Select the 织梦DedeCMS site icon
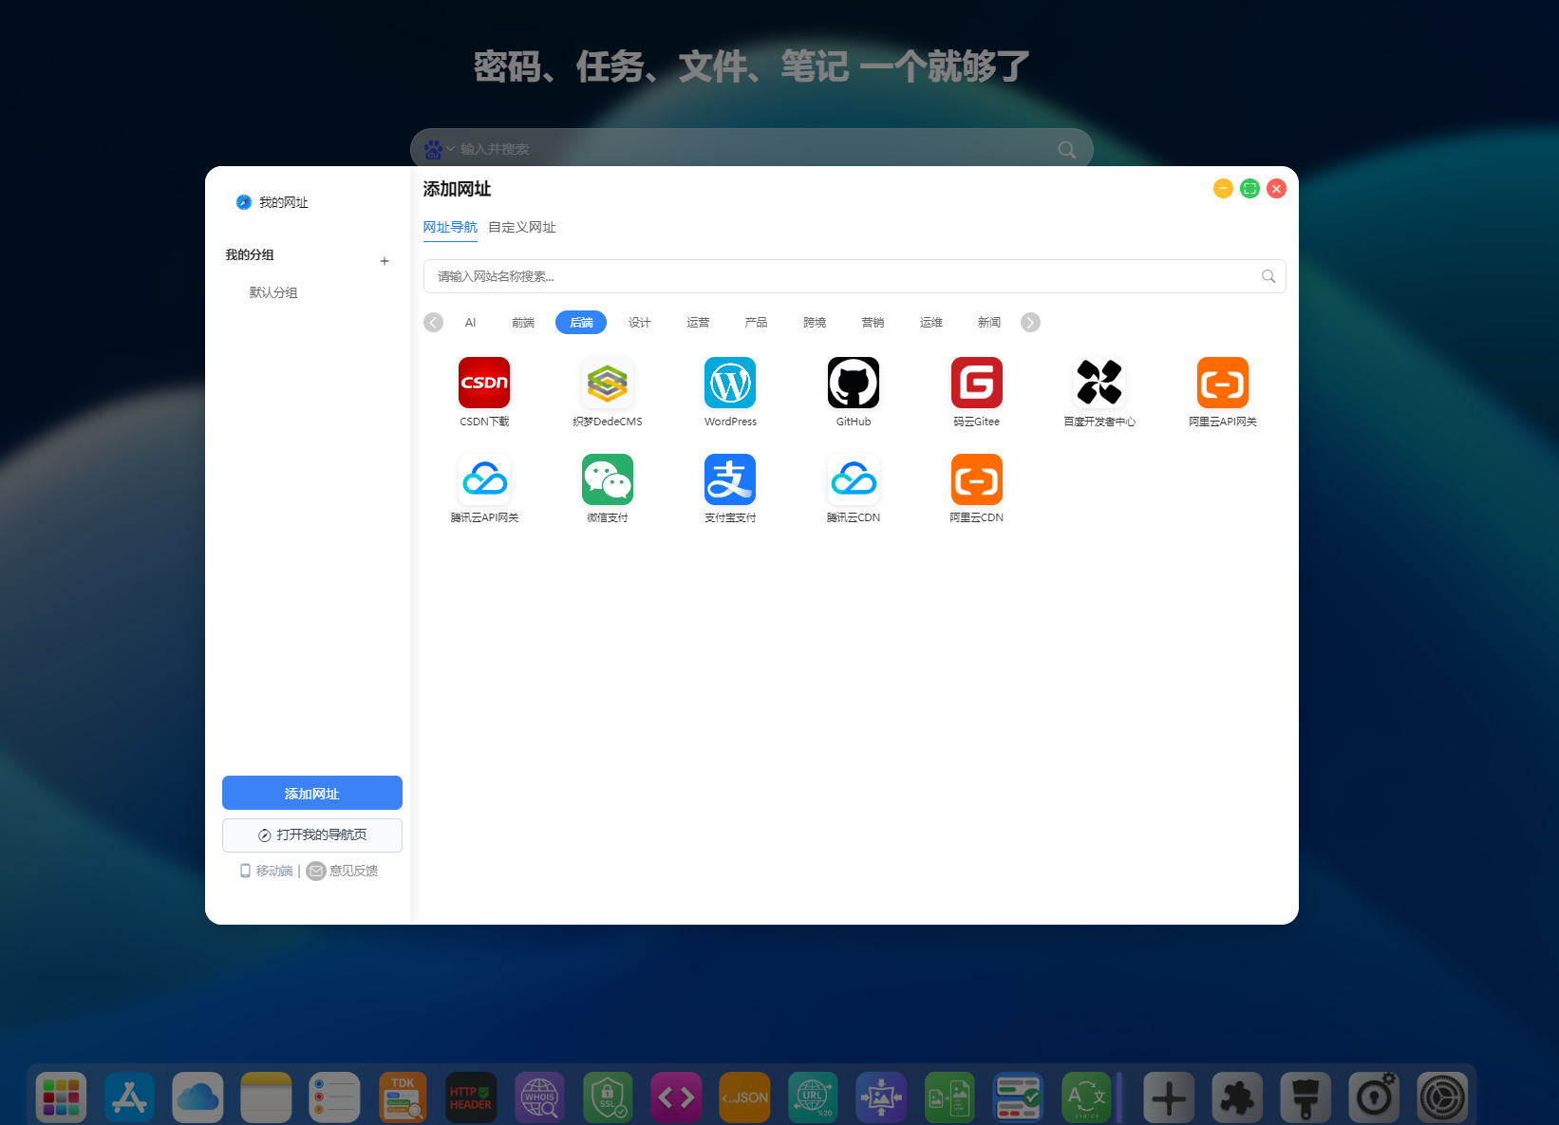1559x1125 pixels. 608,383
